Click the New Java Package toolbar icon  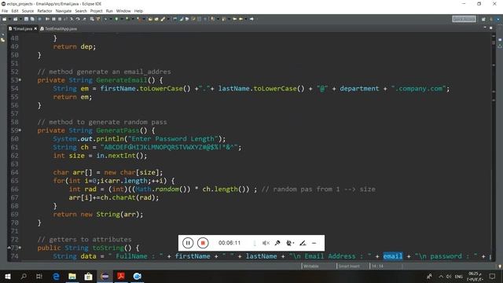point(150,19)
